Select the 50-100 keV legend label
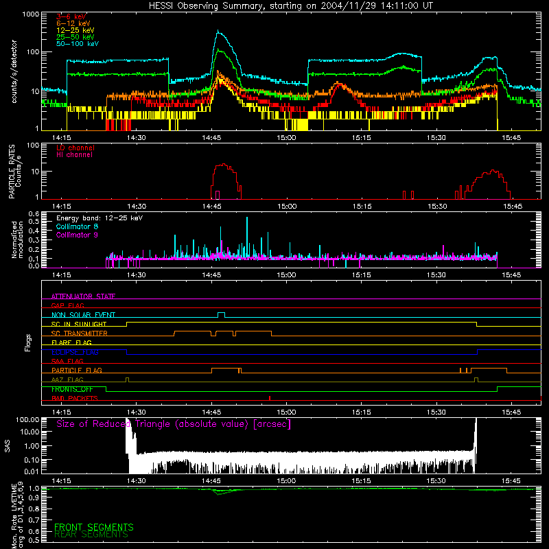 point(78,43)
